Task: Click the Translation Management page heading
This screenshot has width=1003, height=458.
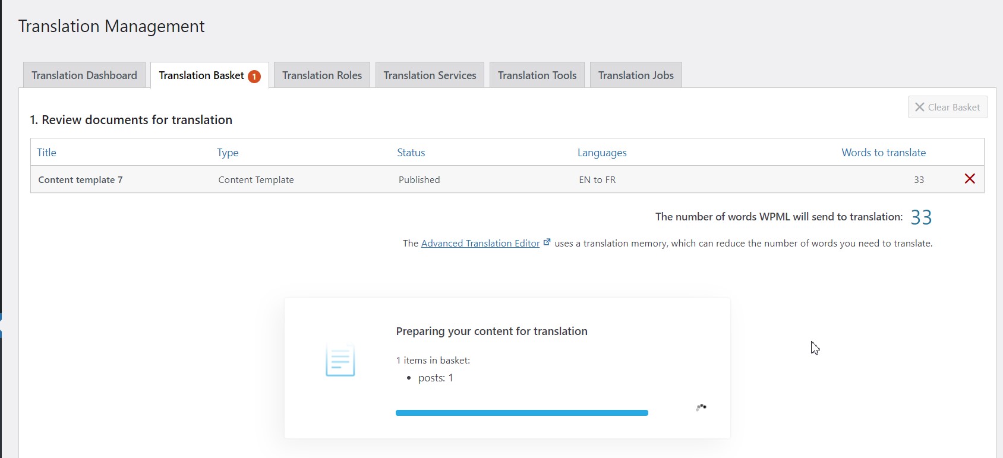Action: tap(111, 26)
